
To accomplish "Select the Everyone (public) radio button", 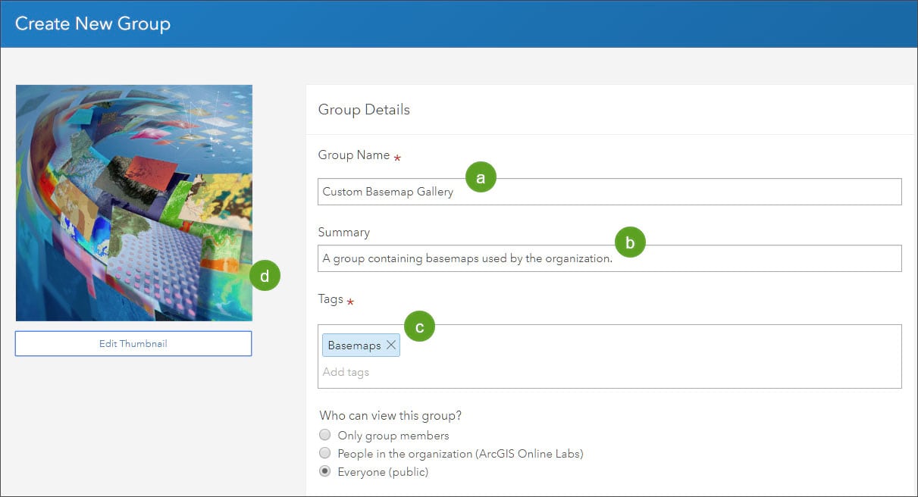I will tap(325, 472).
